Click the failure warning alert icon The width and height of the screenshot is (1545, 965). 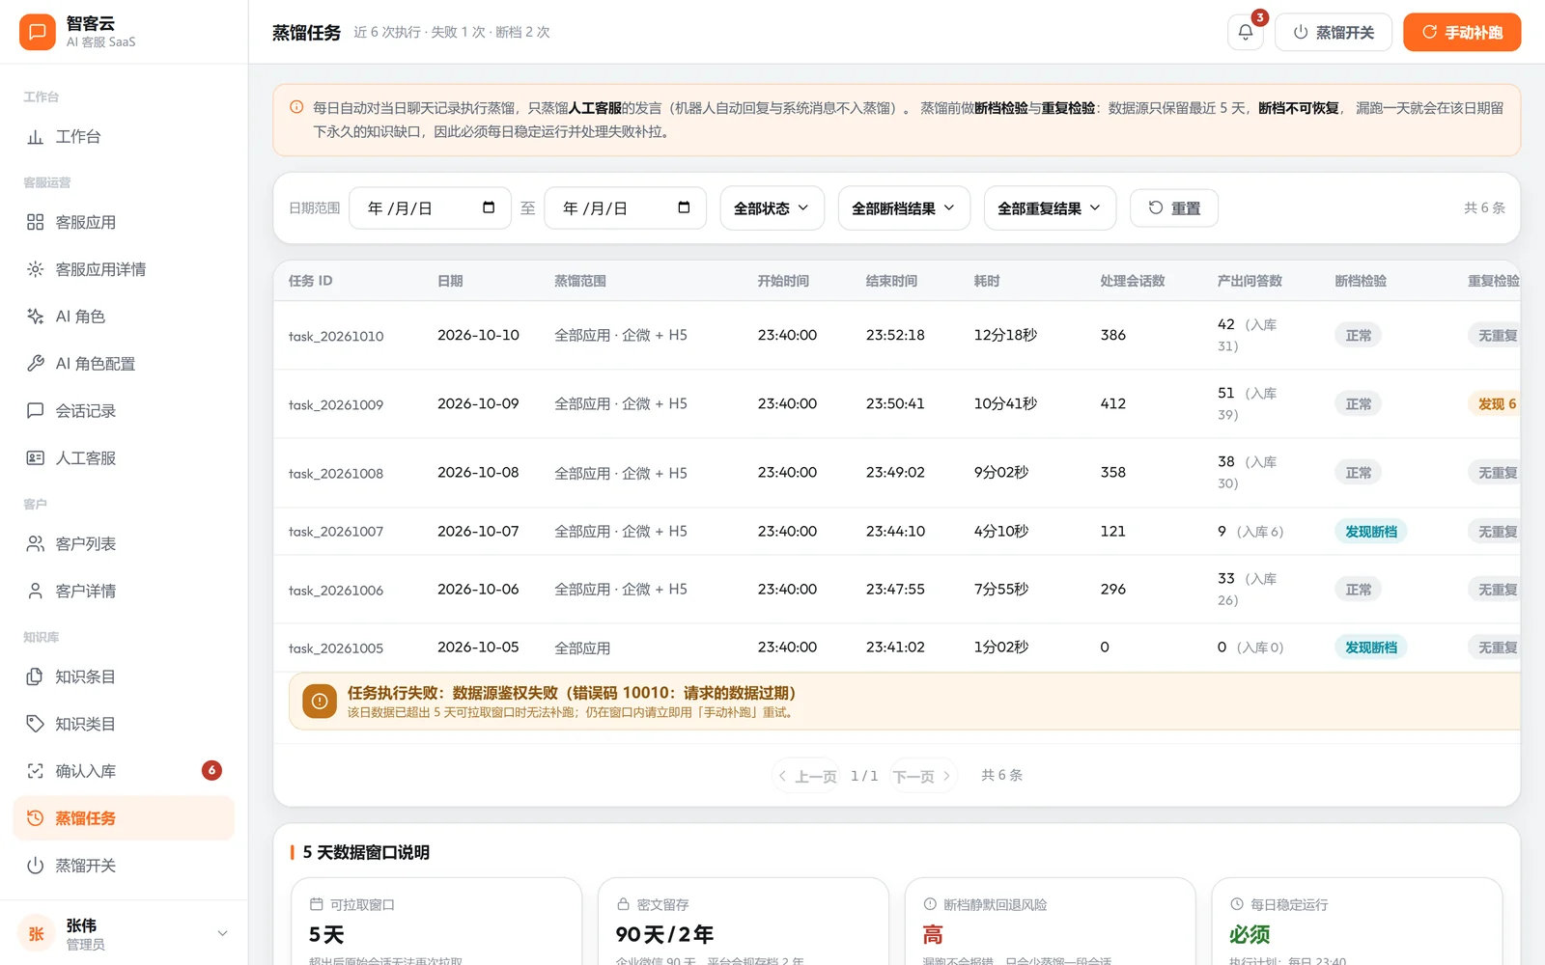coord(320,702)
